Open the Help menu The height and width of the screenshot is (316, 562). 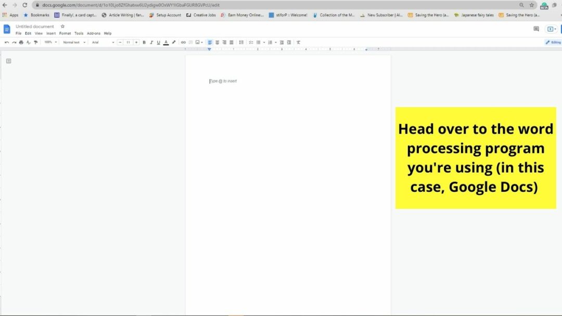[108, 33]
